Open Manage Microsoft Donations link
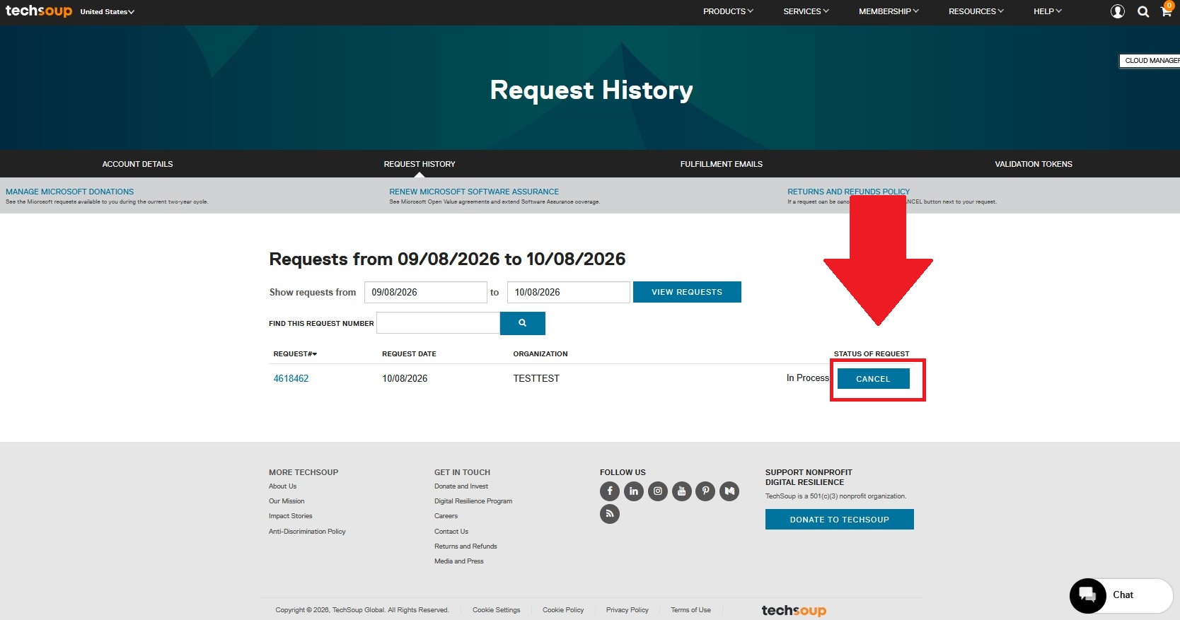Image resolution: width=1180 pixels, height=620 pixels. pyautogui.click(x=69, y=192)
